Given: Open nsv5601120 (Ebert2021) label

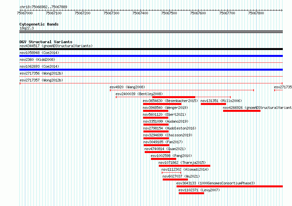Looking at the screenshot, I should point(164,114).
